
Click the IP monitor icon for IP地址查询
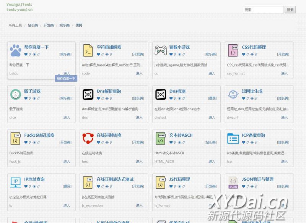[15, 182]
